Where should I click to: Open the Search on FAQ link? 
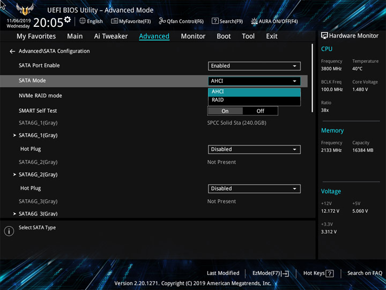(x=365, y=273)
